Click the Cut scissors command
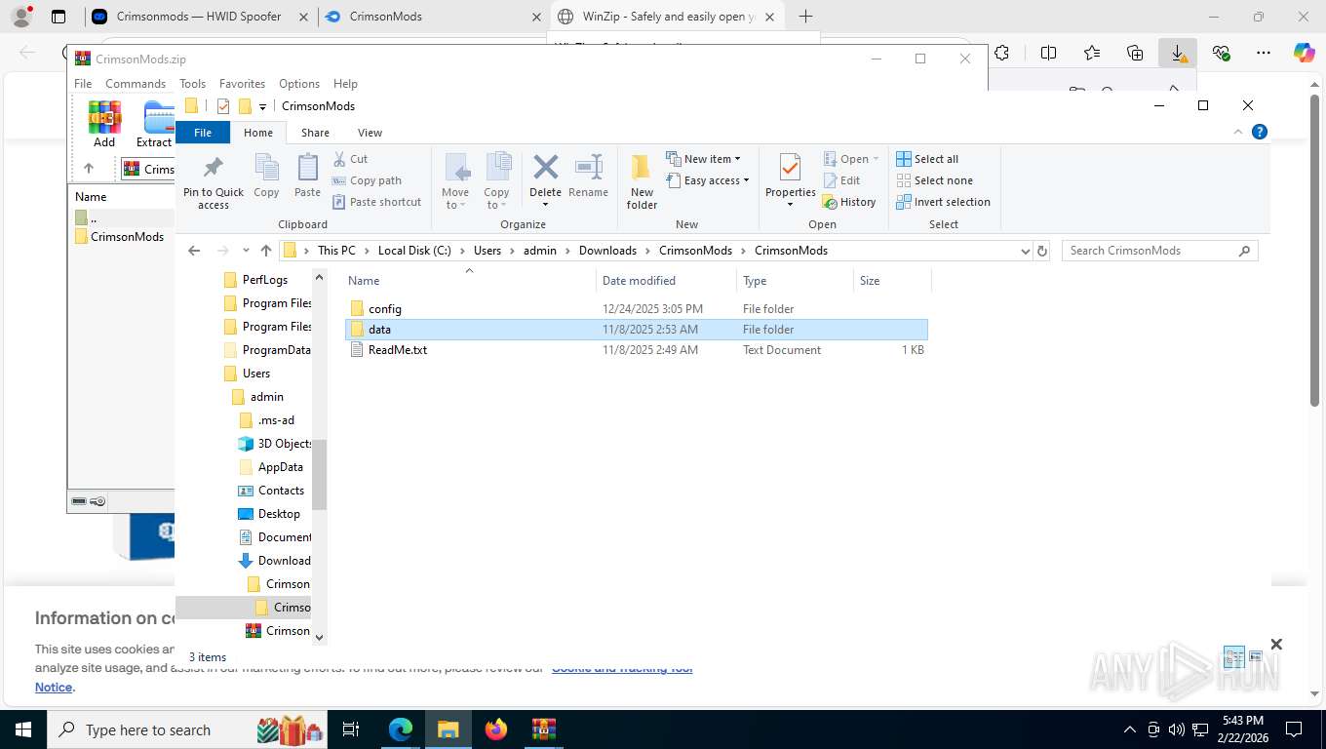 click(349, 159)
